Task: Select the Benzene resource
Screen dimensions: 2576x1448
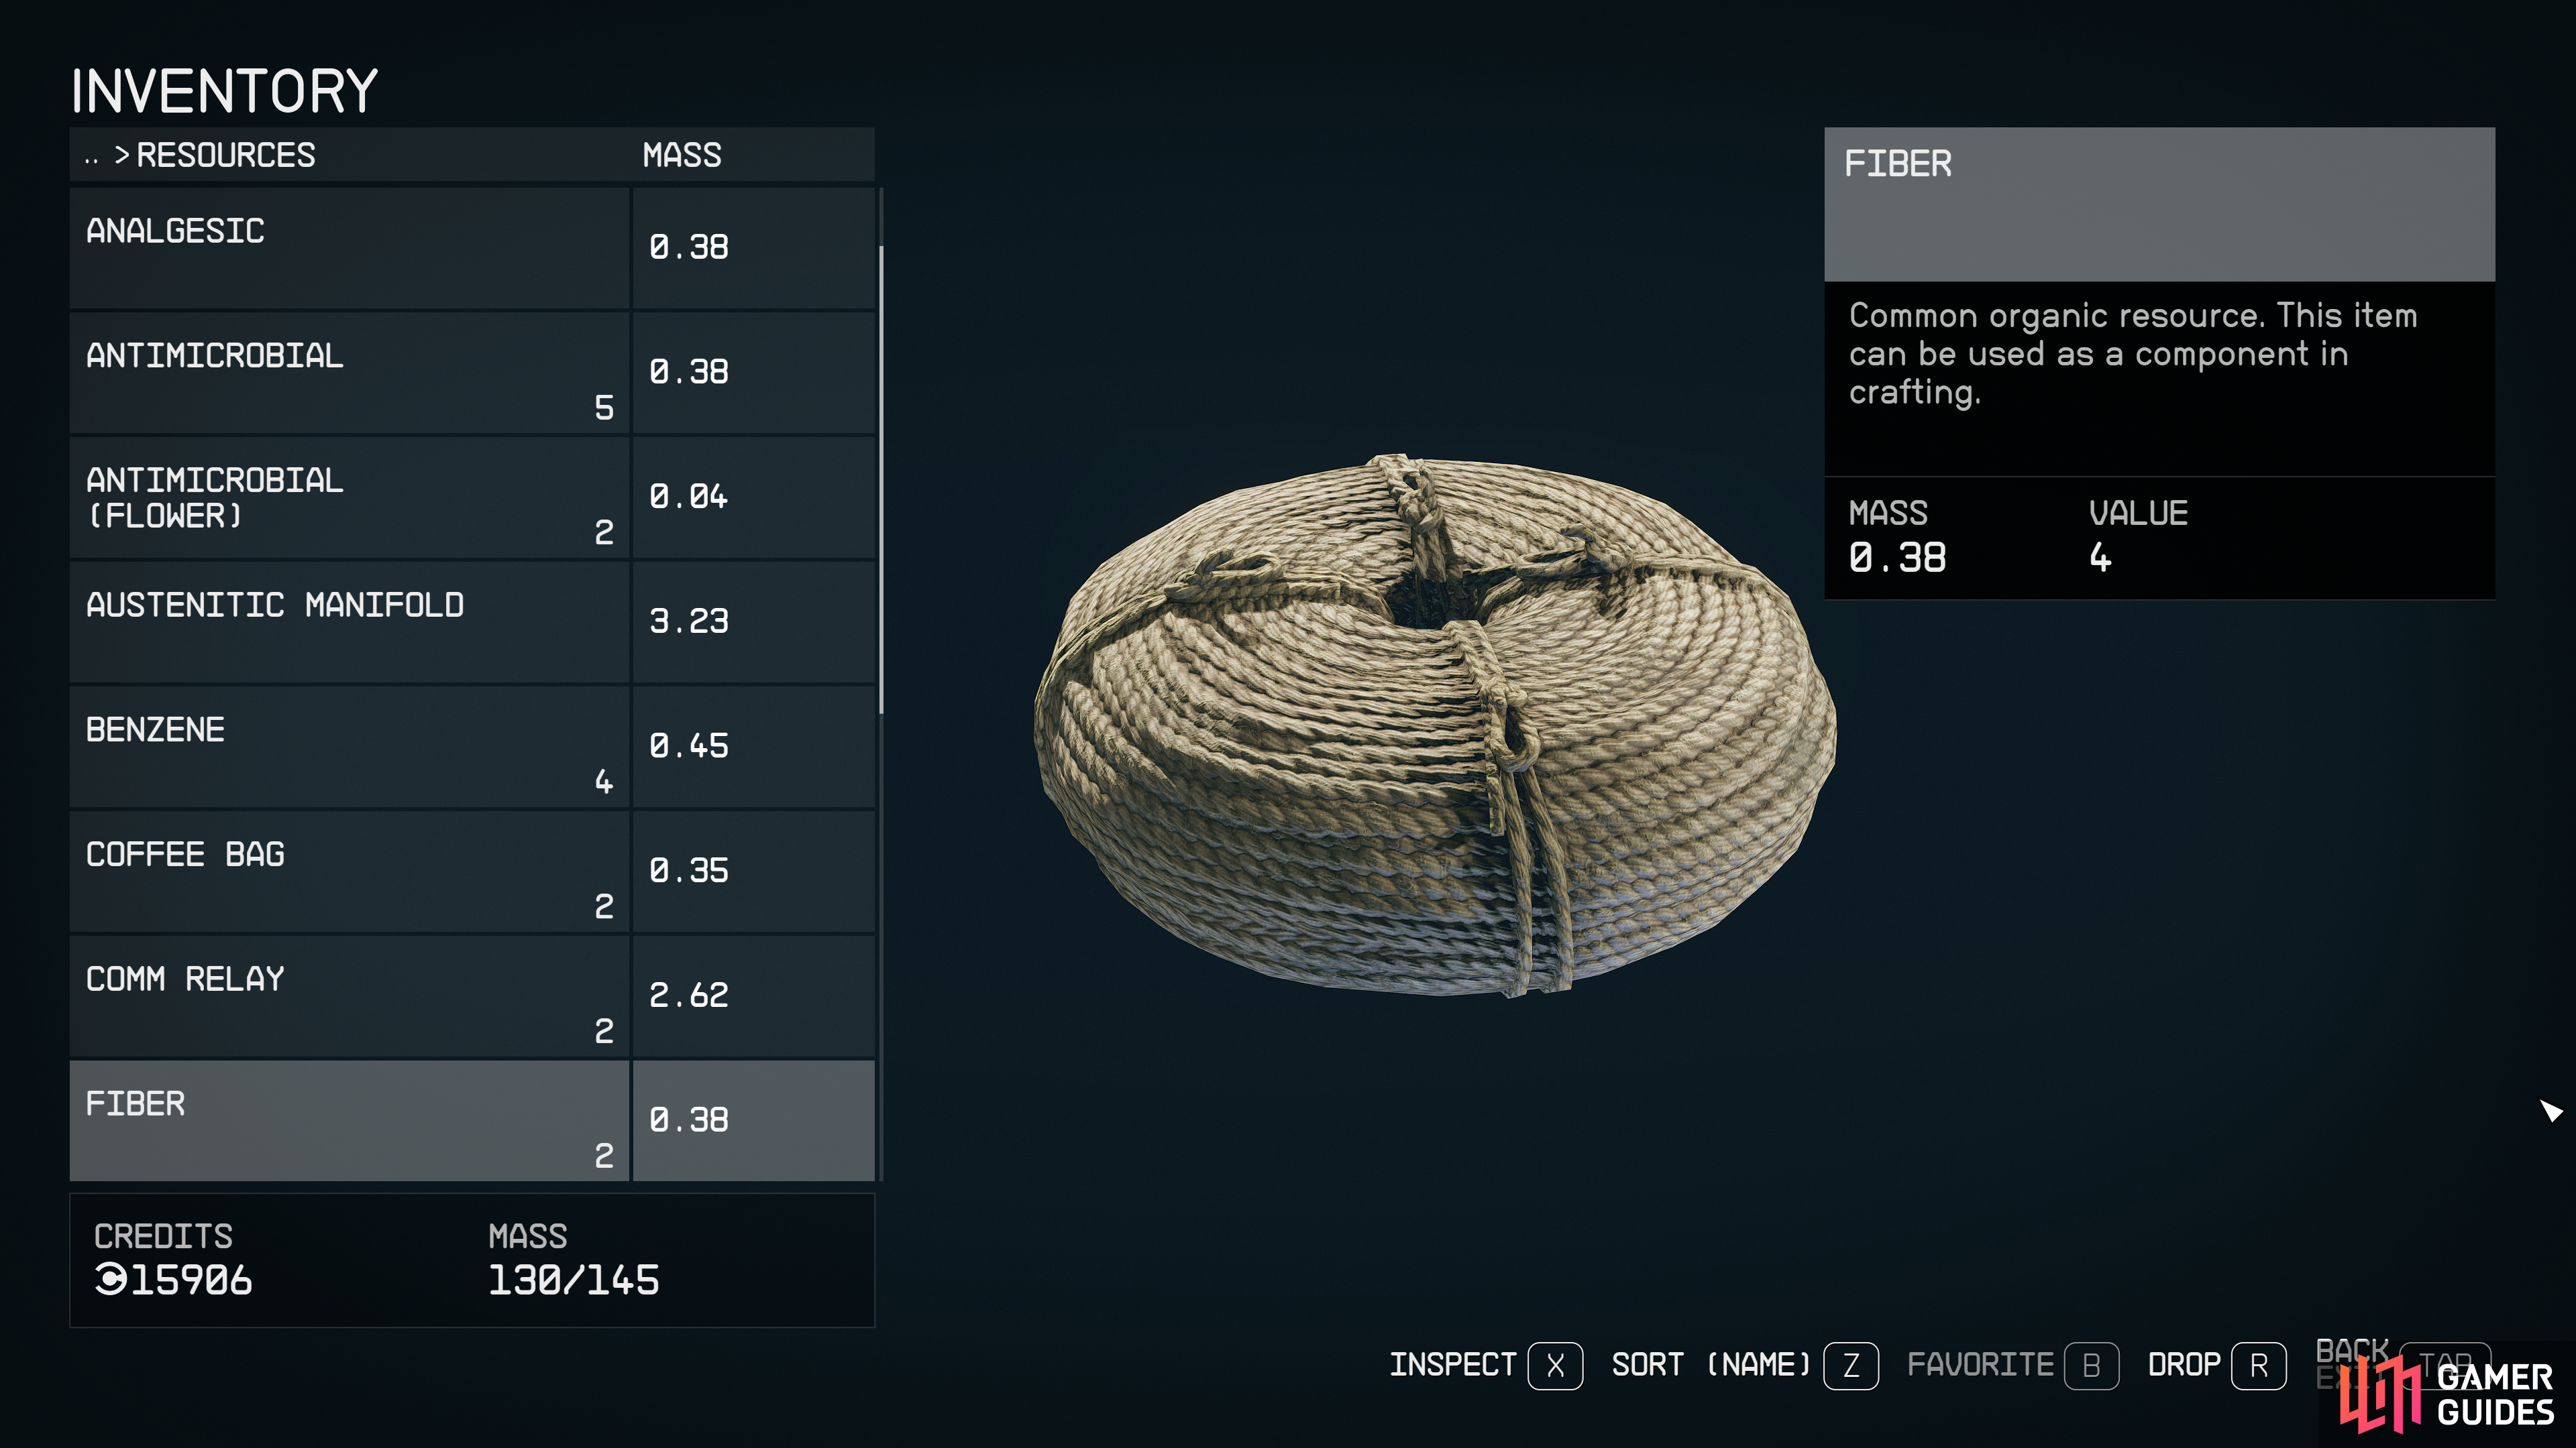Action: pos(472,747)
